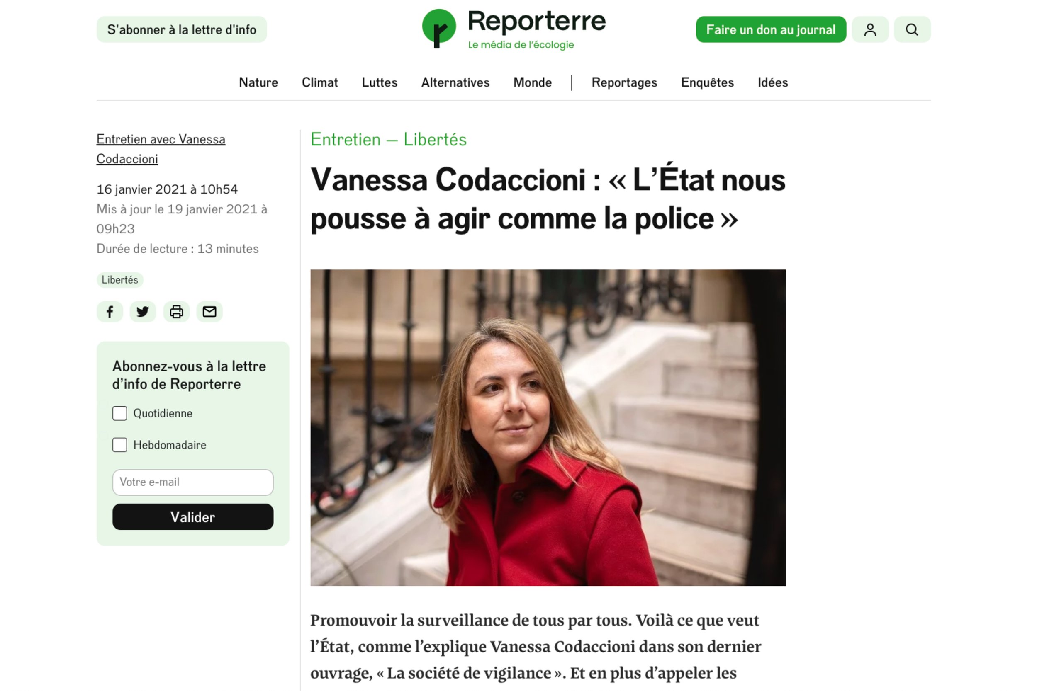Image resolution: width=1037 pixels, height=691 pixels.
Task: Click Faire un don au journal
Action: pos(771,29)
